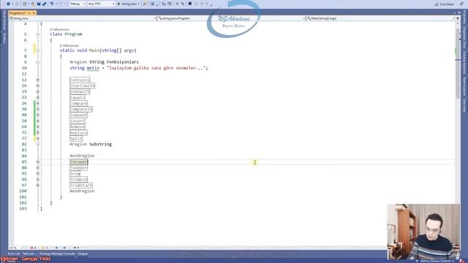Click the collapsed ToUpper region box
This screenshot has height=263, width=468.
(79, 168)
